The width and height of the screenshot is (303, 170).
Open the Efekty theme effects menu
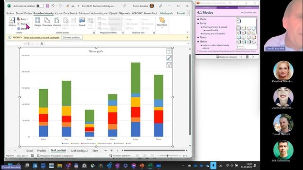[23, 29]
